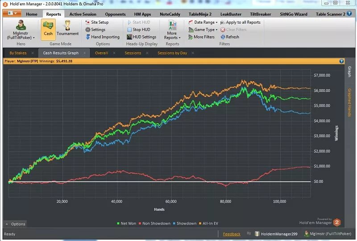Viewport: 357px width, 241px height.
Task: Click the greyed Start HUD button
Action: pyautogui.click(x=139, y=22)
